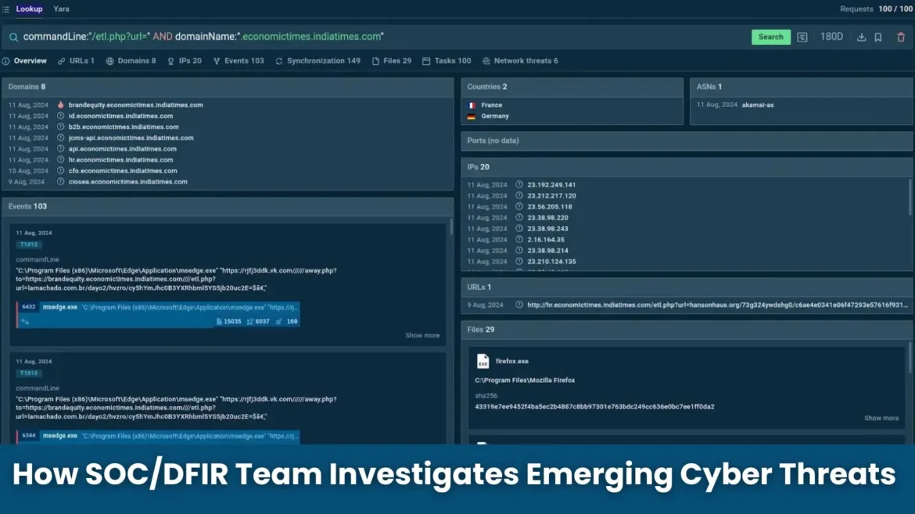Open the 180D time range selector
This screenshot has width=915, height=514.
[831, 36]
